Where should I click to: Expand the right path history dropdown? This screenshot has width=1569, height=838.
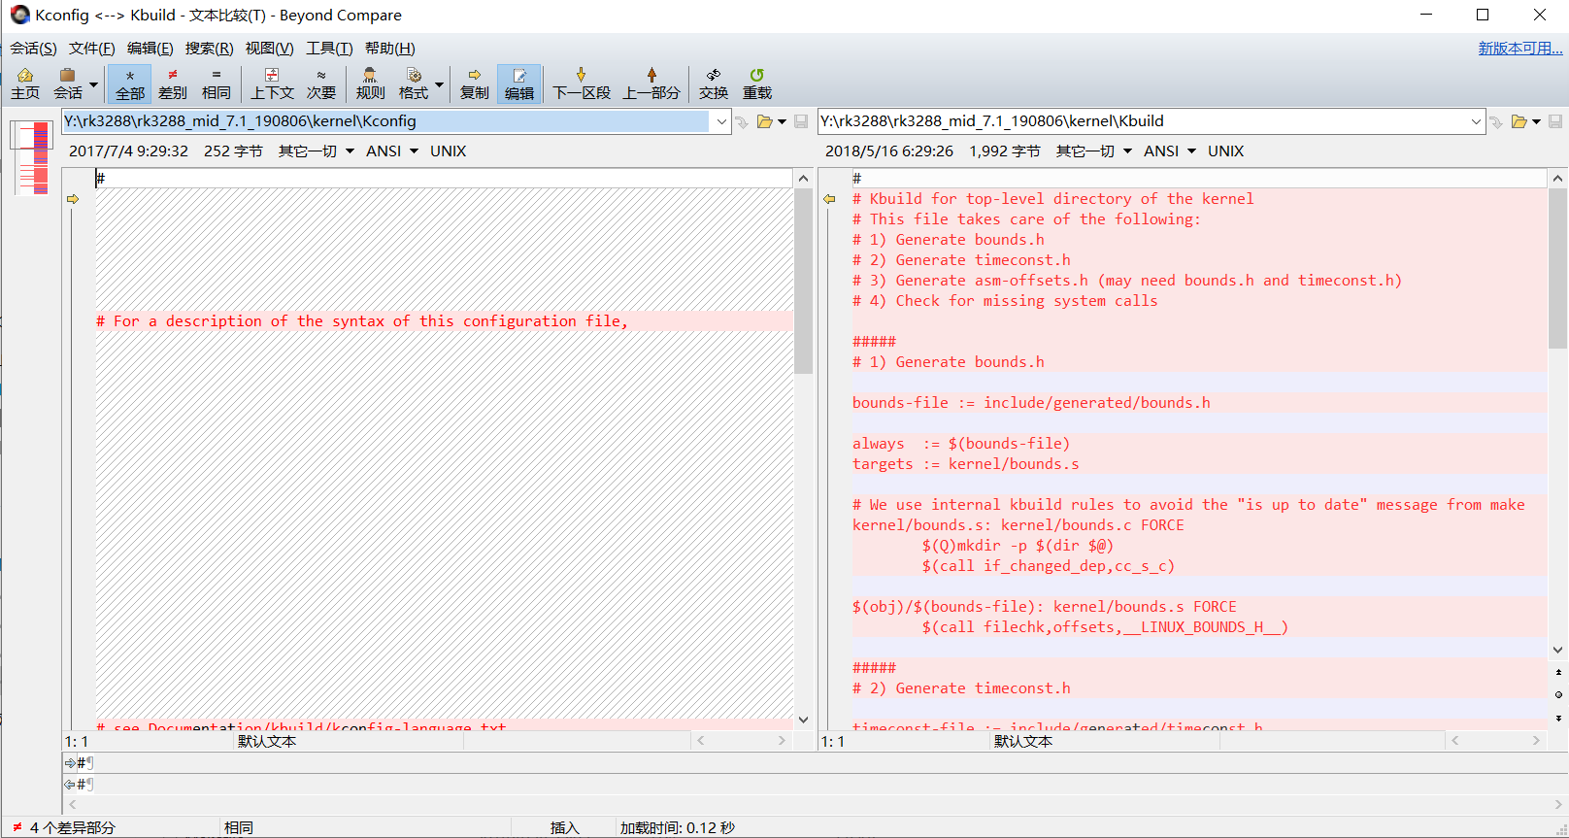pos(1476,121)
